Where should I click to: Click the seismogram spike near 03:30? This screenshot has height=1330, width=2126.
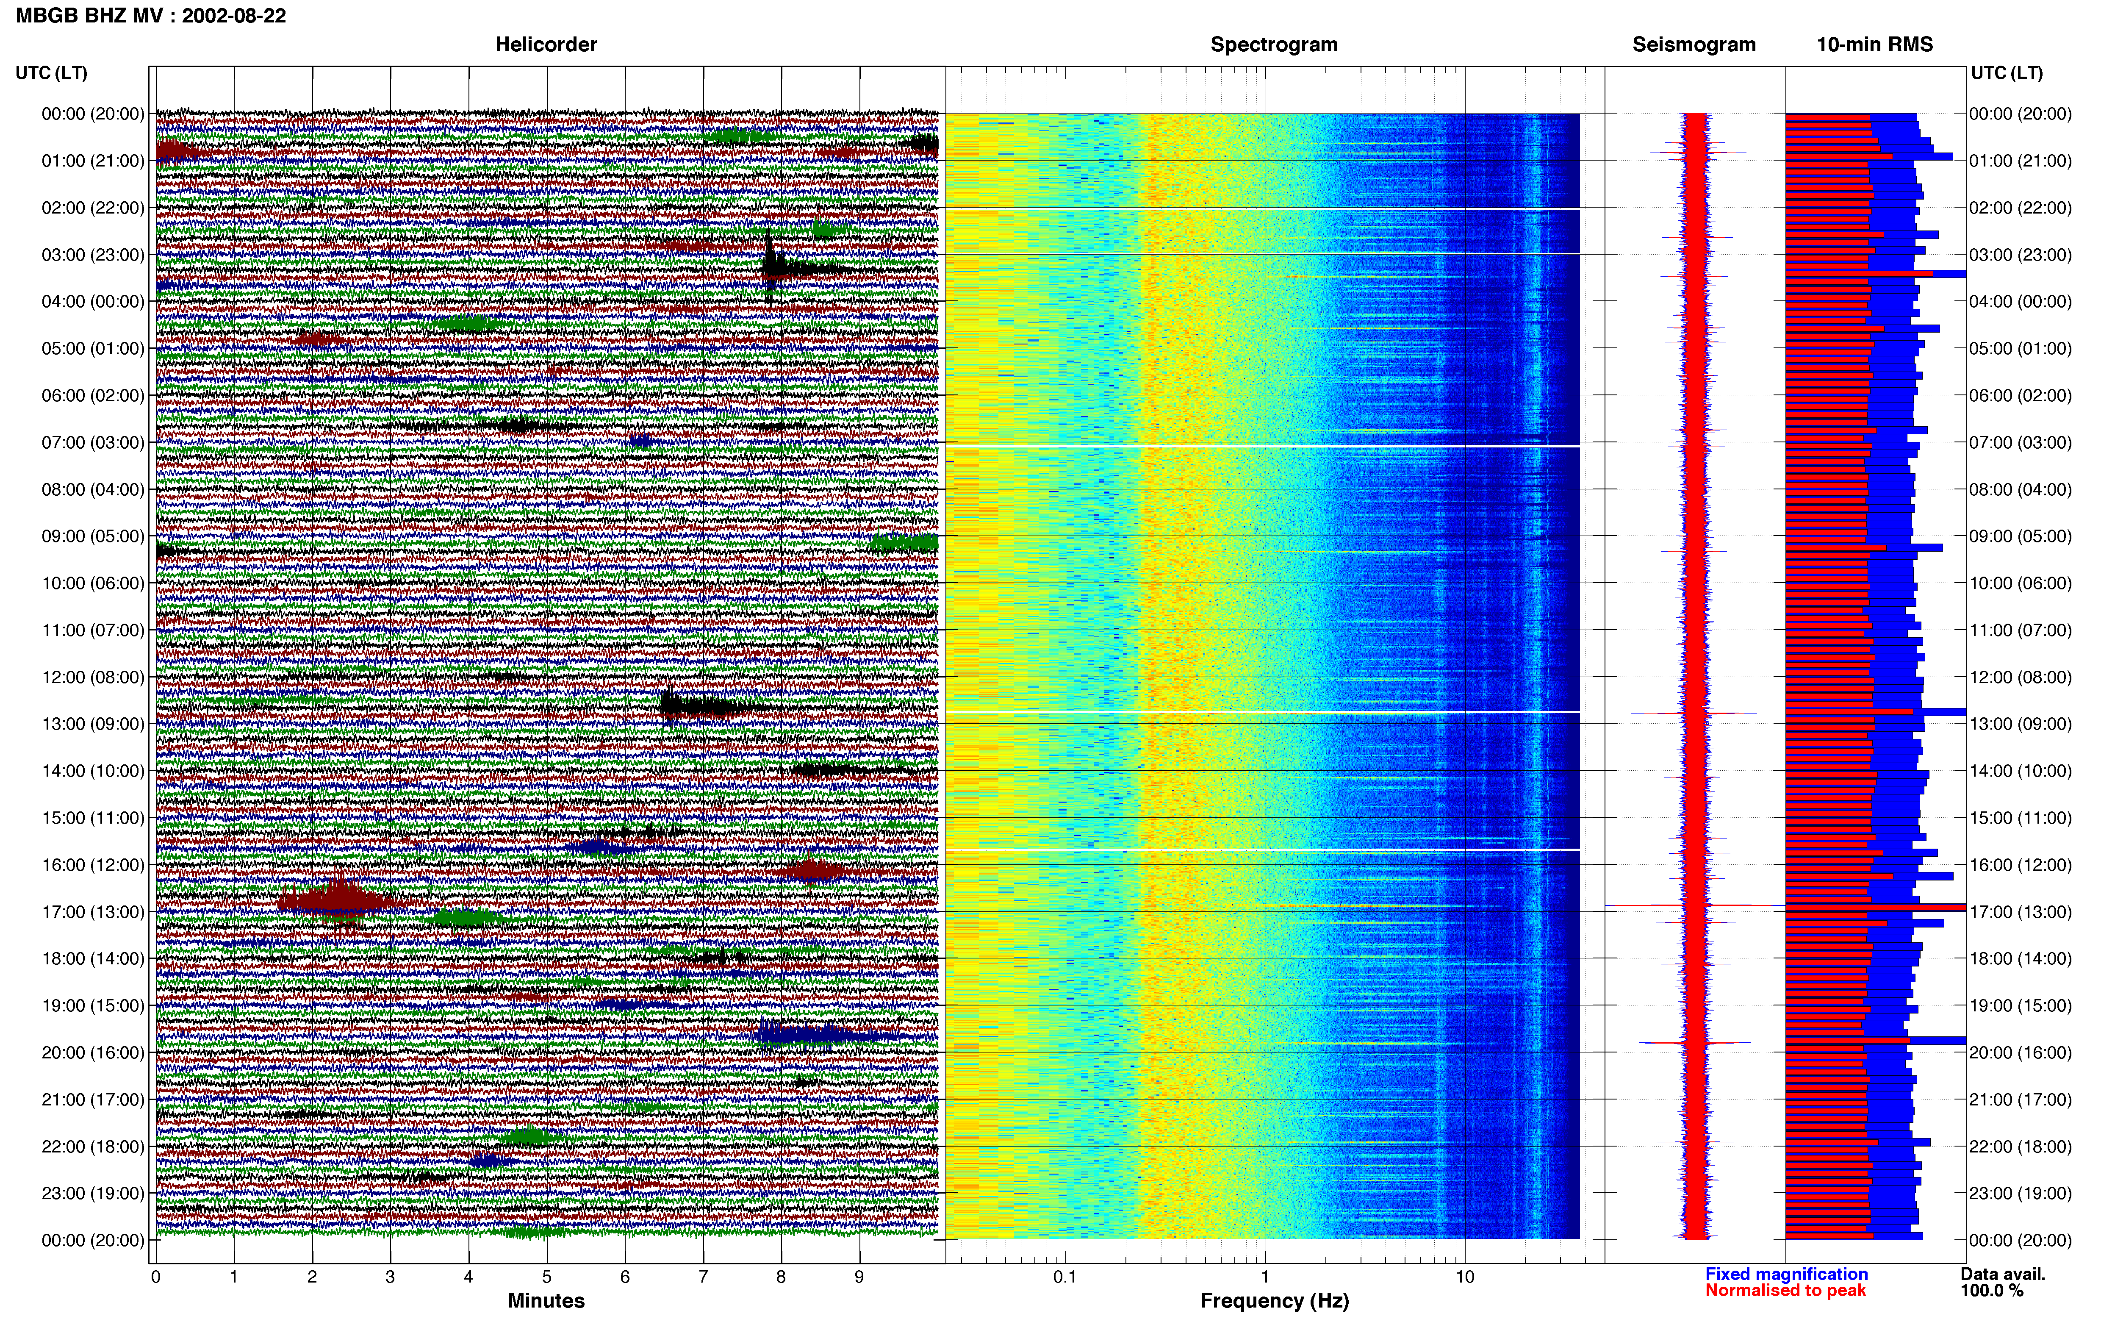[x=1694, y=276]
